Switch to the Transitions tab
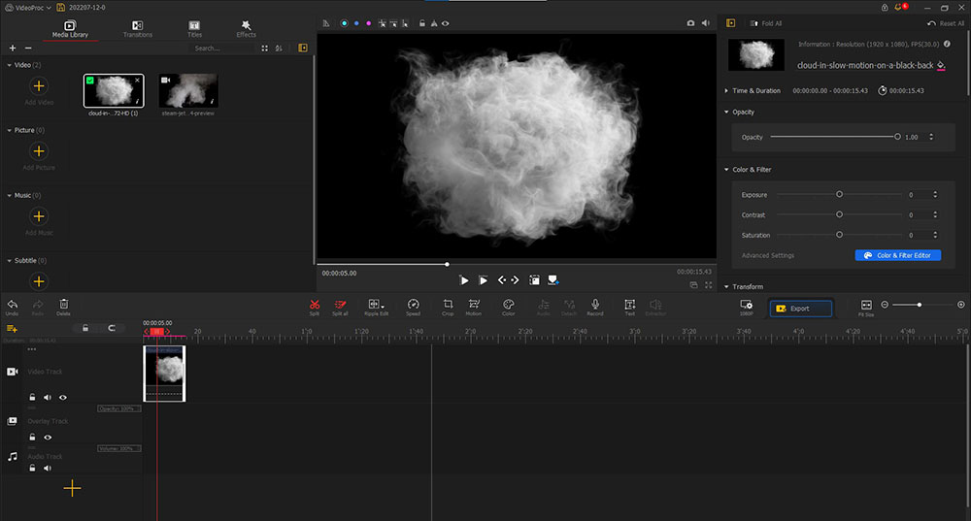This screenshot has height=521, width=971. 138,29
